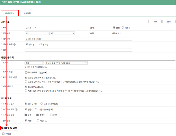Select the 활성 status radio button
Screen dimensions: 176x136
click(x=114, y=28)
